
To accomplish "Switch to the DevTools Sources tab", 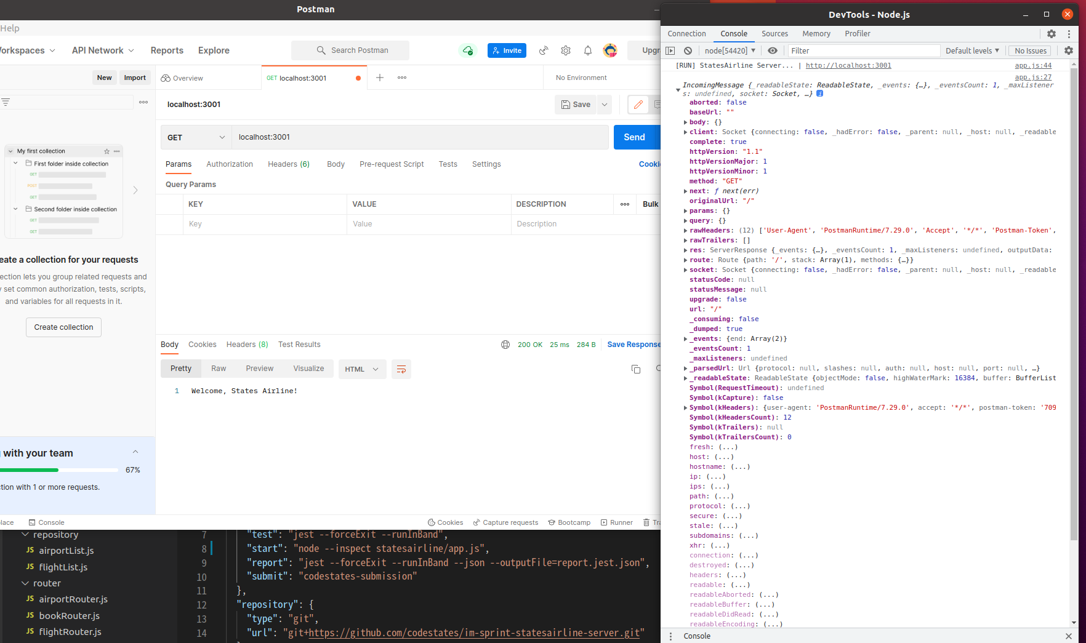I will pyautogui.click(x=774, y=34).
